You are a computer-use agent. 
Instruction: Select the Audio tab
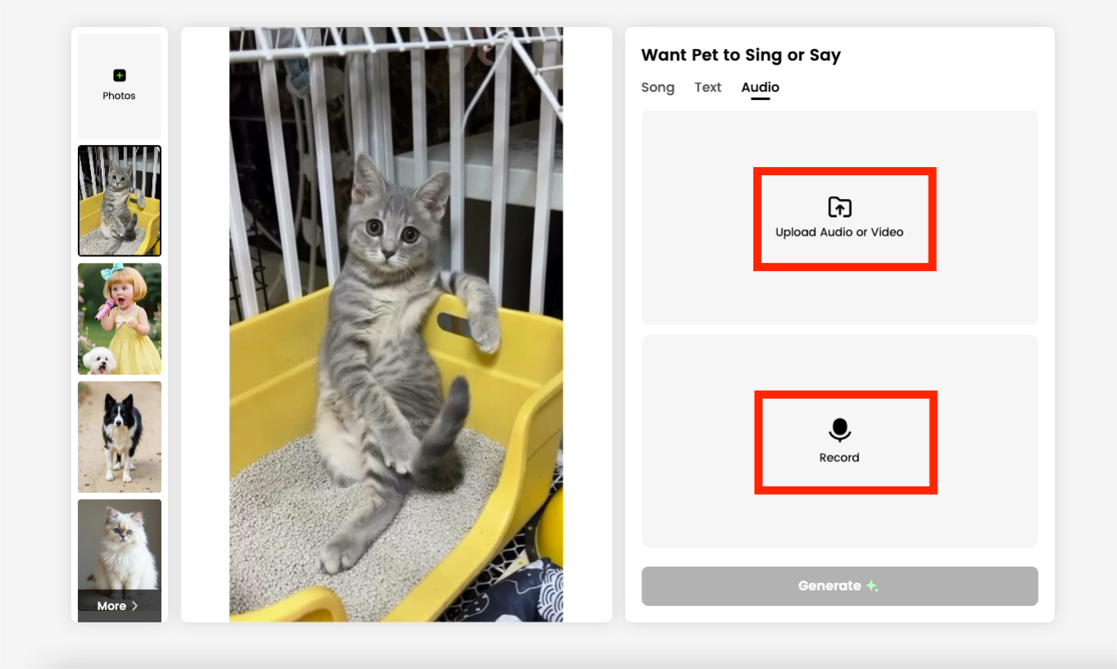tap(761, 88)
